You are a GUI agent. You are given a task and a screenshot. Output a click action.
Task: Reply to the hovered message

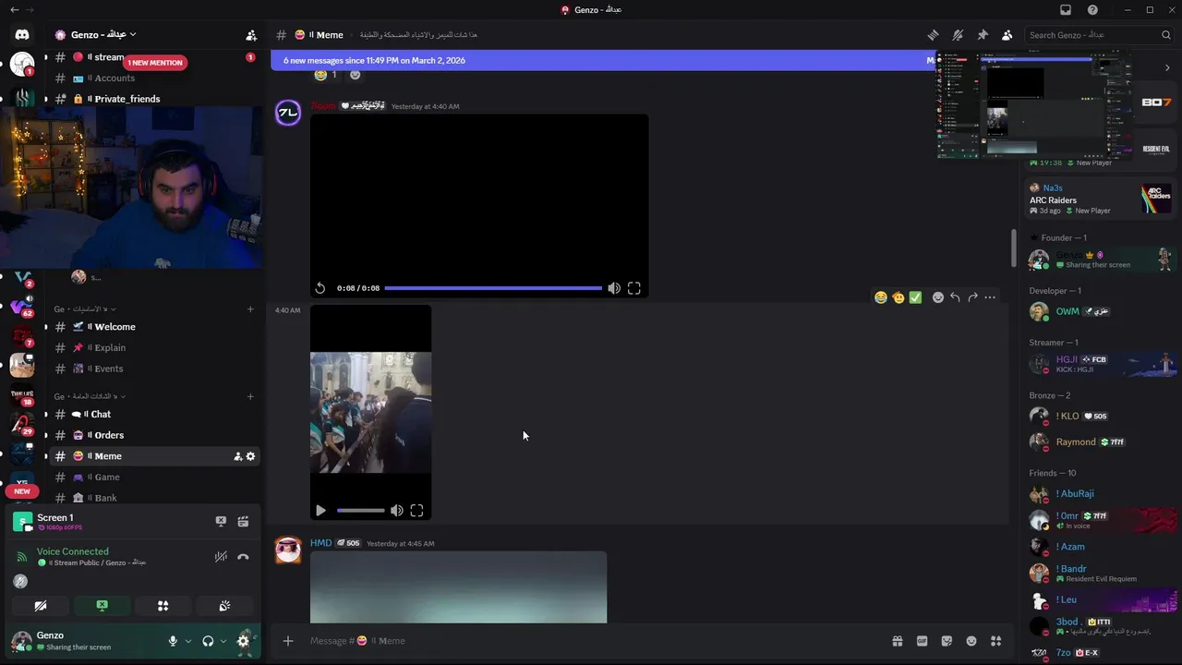[x=955, y=297]
